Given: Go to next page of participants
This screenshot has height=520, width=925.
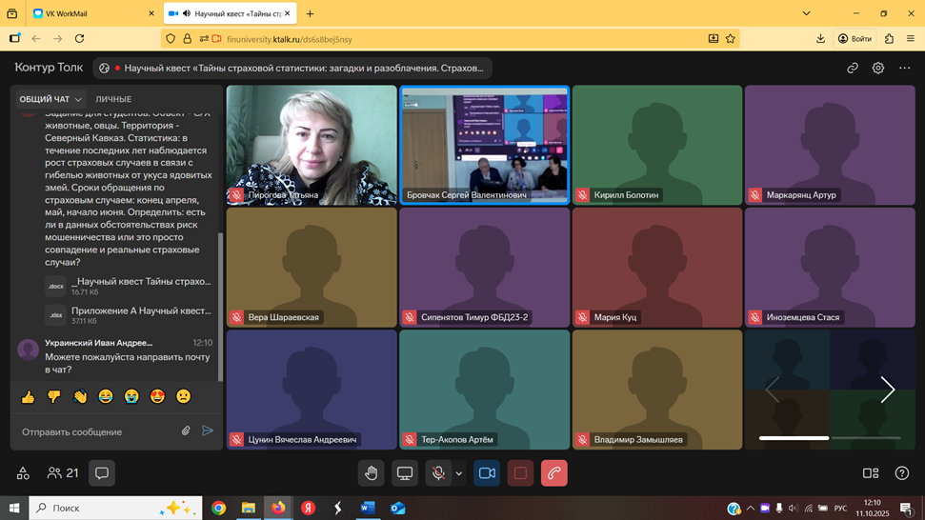Looking at the screenshot, I should click(x=887, y=390).
